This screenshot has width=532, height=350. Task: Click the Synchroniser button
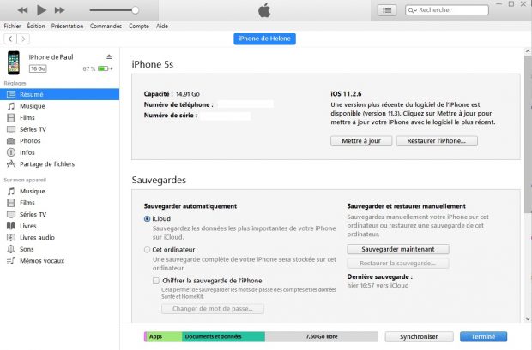click(419, 337)
